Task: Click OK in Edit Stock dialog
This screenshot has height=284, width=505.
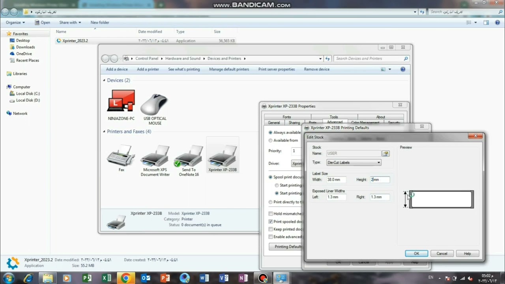Action: (x=416, y=254)
